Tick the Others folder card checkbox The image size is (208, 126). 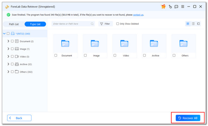174,55
